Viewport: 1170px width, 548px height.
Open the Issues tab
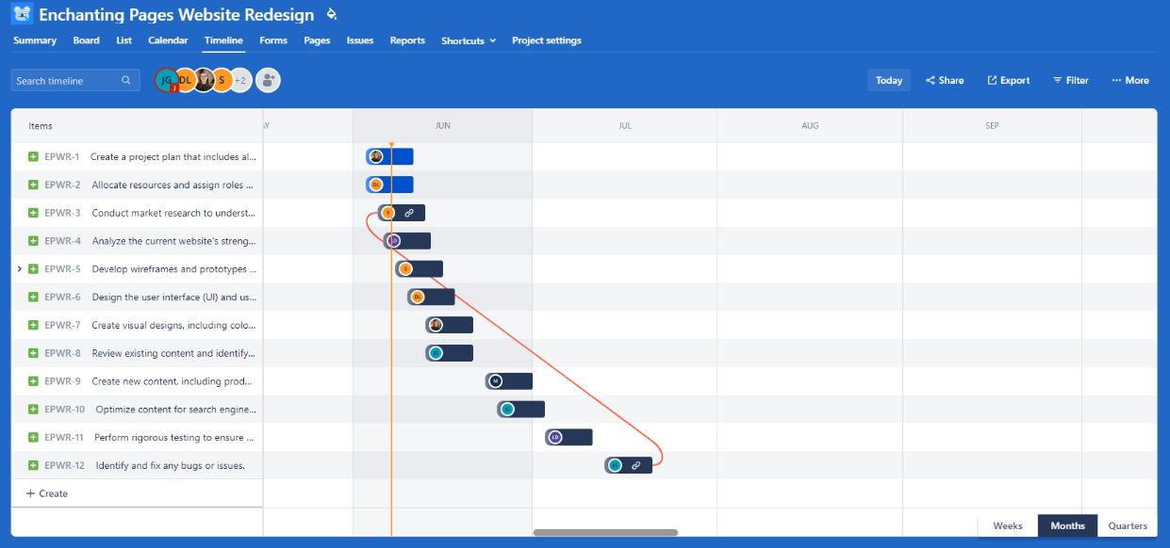coord(360,40)
